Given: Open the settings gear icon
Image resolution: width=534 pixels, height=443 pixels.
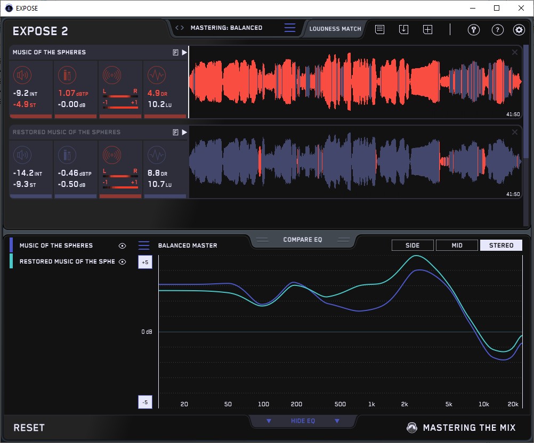Looking at the screenshot, I should tap(519, 30).
